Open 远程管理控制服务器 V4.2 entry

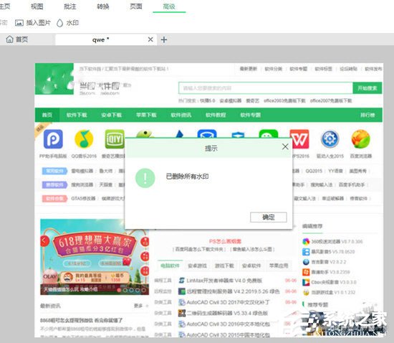pyautogui.click(x=233, y=291)
